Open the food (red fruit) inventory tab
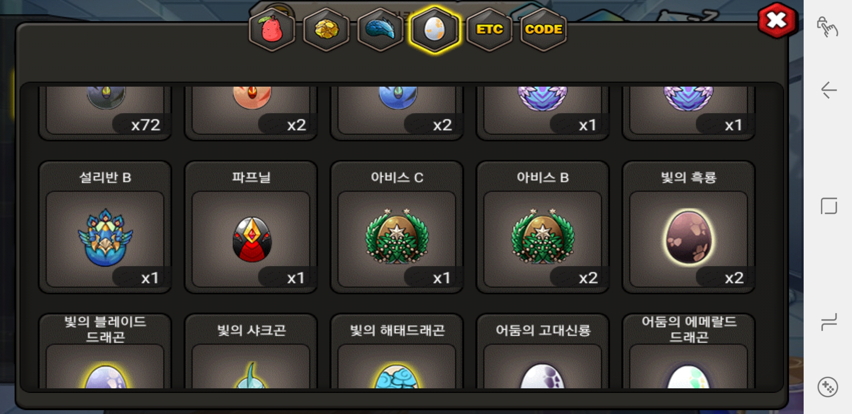Image resolution: width=852 pixels, height=414 pixels. (x=272, y=30)
